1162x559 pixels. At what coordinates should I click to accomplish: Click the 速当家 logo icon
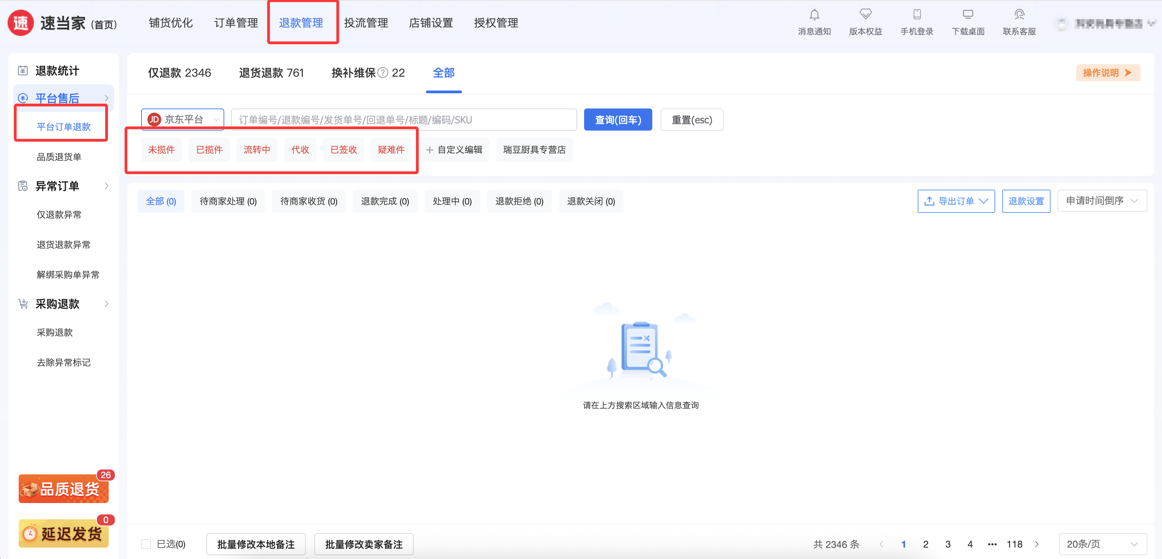[x=21, y=22]
